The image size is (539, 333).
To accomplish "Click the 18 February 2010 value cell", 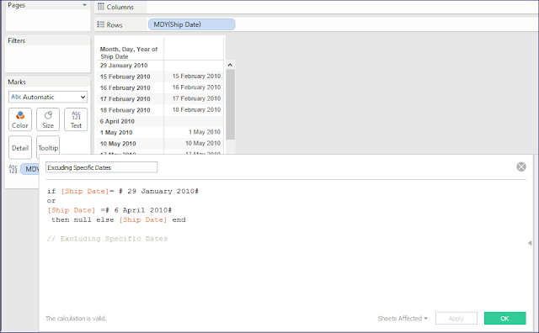I will click(x=196, y=110).
